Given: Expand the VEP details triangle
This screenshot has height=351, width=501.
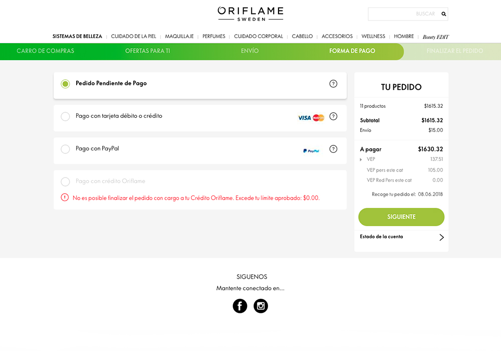Looking at the screenshot, I should click(361, 159).
